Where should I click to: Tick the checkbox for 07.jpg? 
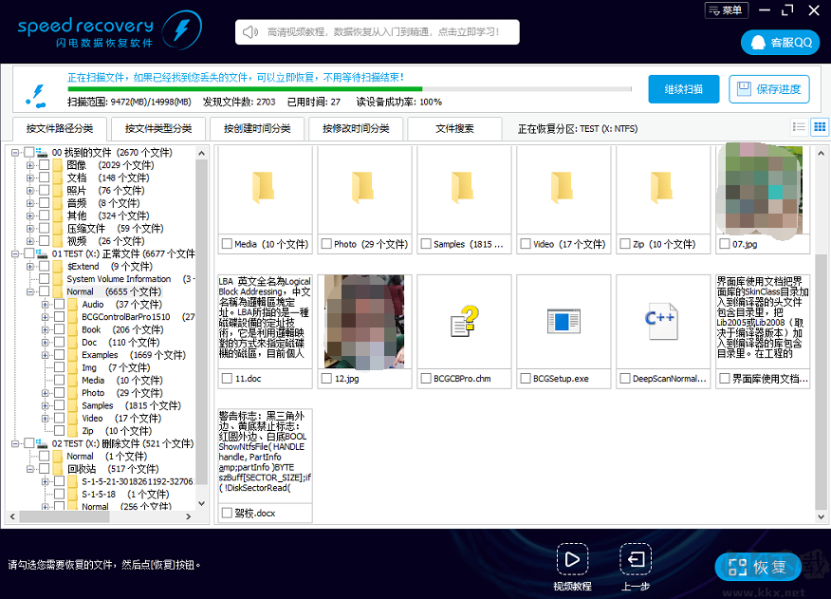point(724,244)
